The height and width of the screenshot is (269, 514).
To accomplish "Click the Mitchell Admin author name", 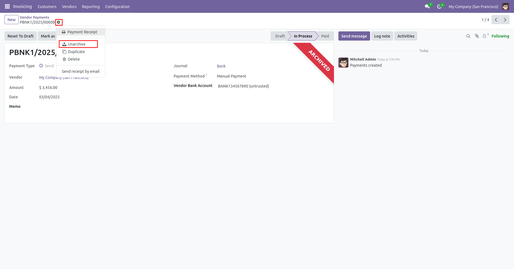I will coord(363,59).
